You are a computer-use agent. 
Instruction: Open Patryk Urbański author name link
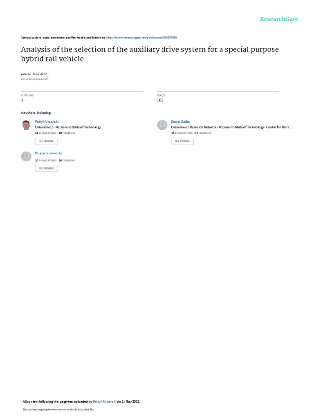click(47, 122)
